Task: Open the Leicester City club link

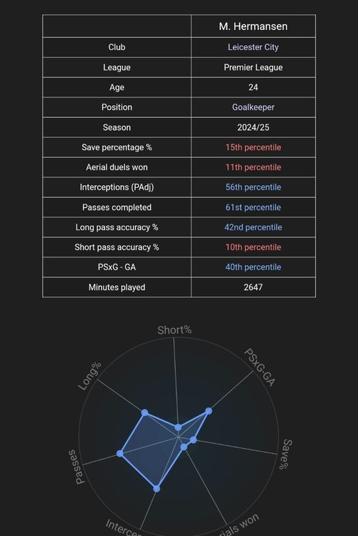Action: tap(253, 47)
